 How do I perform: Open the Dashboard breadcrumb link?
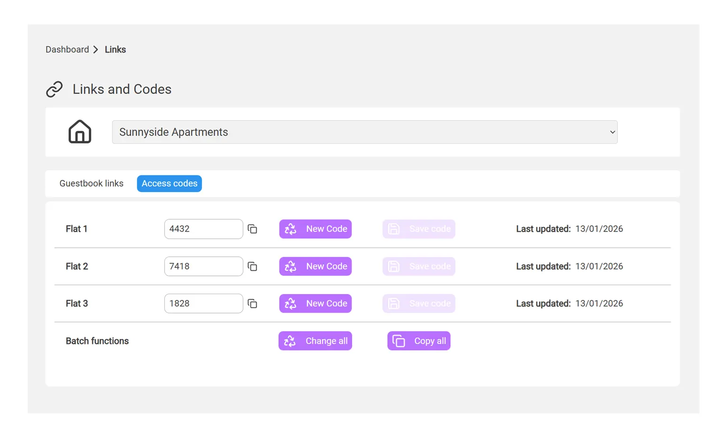point(67,49)
